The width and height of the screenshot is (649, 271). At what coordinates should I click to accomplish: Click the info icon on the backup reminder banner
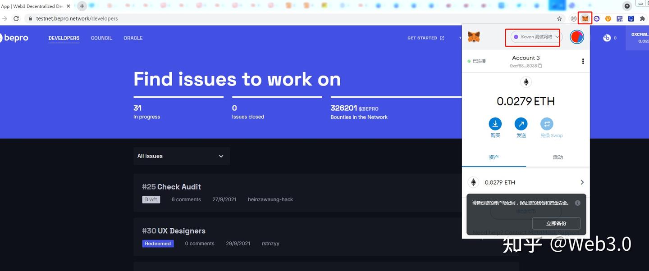[x=577, y=203]
